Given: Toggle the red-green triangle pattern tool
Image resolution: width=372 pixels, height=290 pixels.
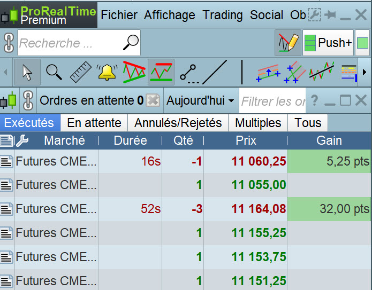Looking at the screenshot, I should (x=134, y=72).
